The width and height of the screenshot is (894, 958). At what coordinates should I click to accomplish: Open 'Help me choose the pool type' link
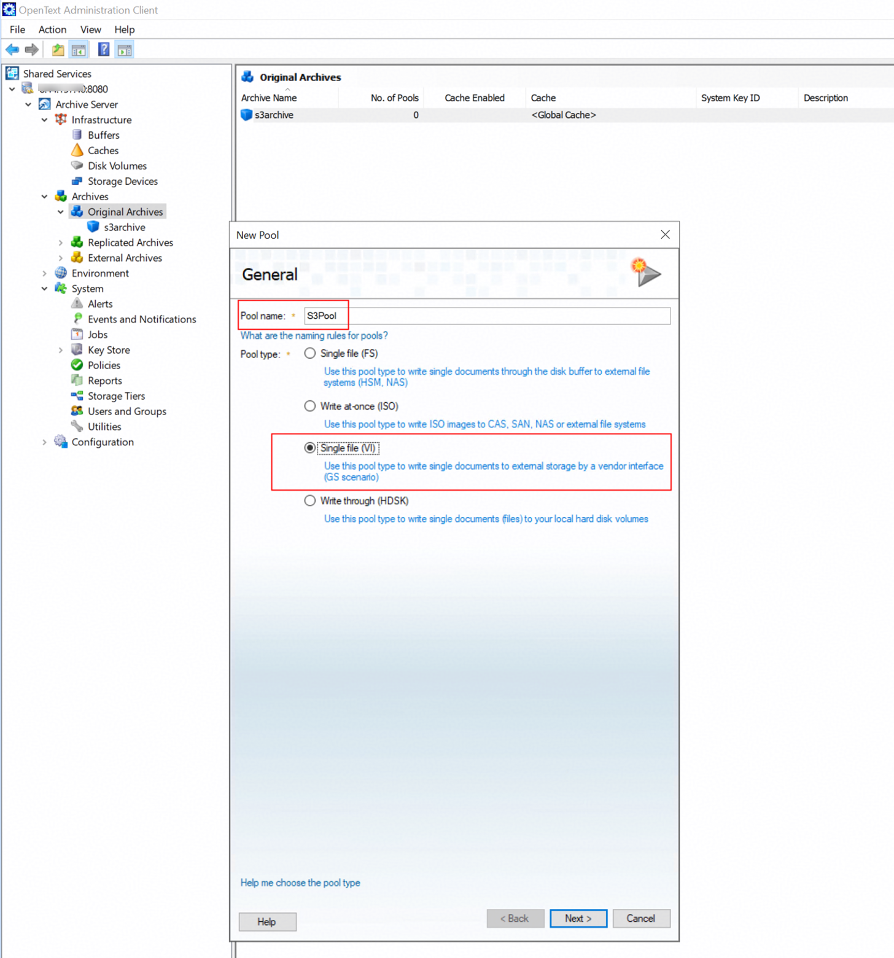coord(300,883)
